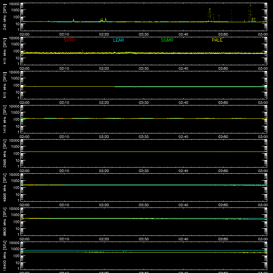The width and height of the screenshot is (273, 273).
Task: Click the 02:40 time label below 410 MHz plot
Action: [x=183, y=69]
